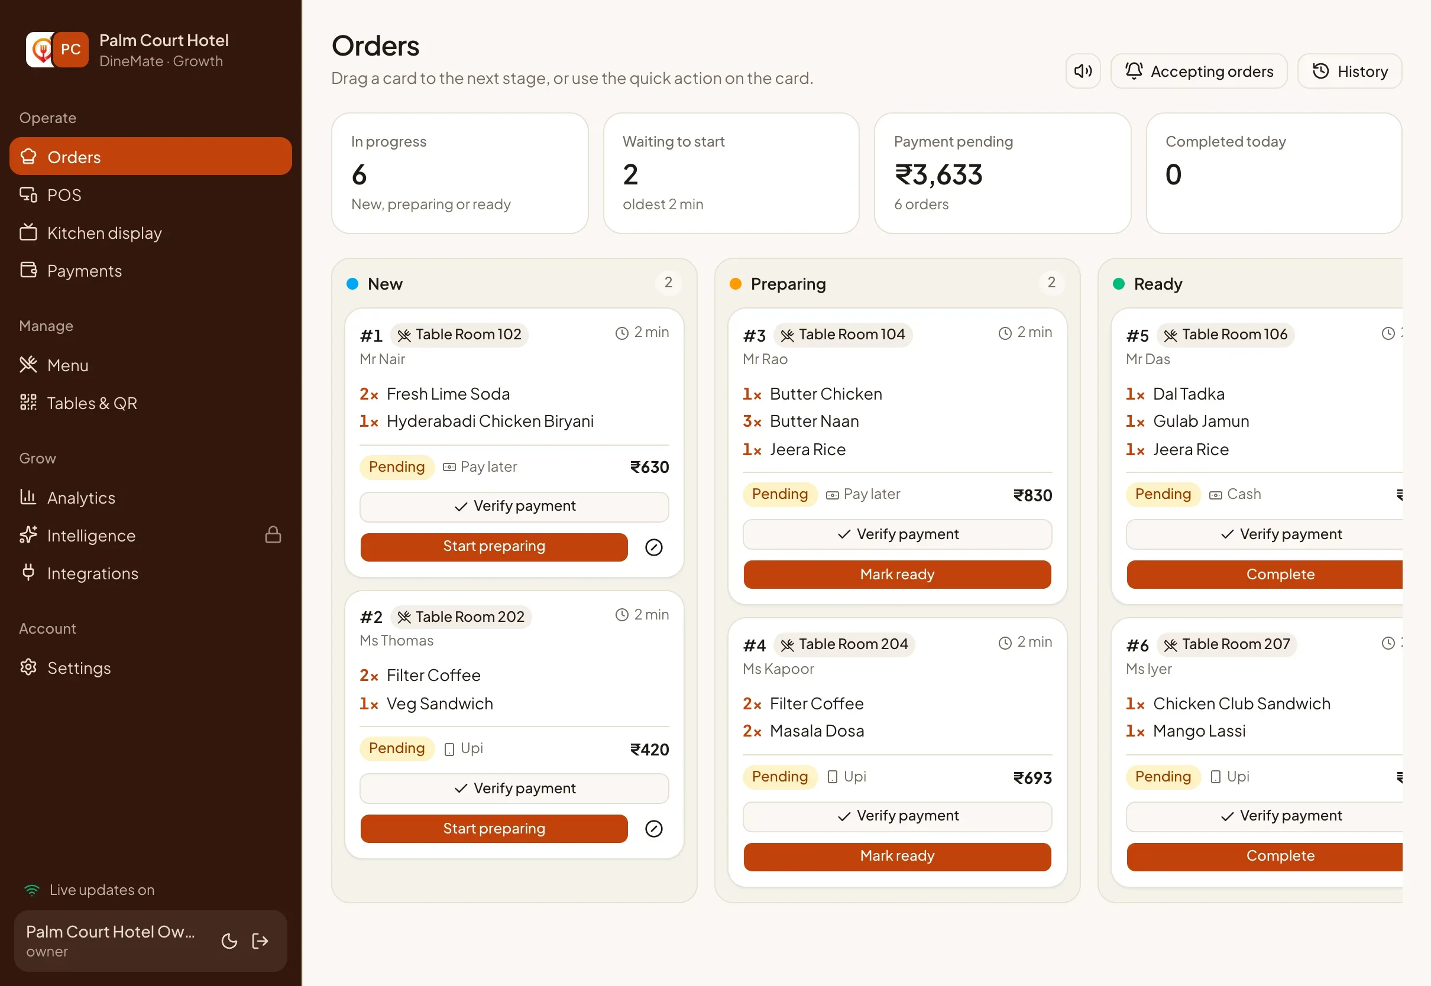Start preparing order #1 for Mr Nair

coord(494,547)
